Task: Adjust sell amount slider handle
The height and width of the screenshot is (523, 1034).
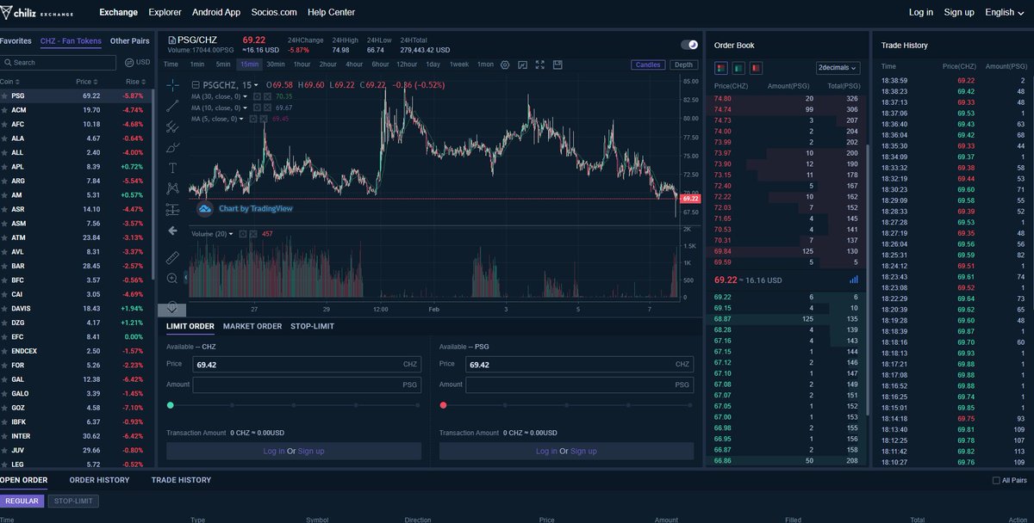Action: [x=444, y=405]
